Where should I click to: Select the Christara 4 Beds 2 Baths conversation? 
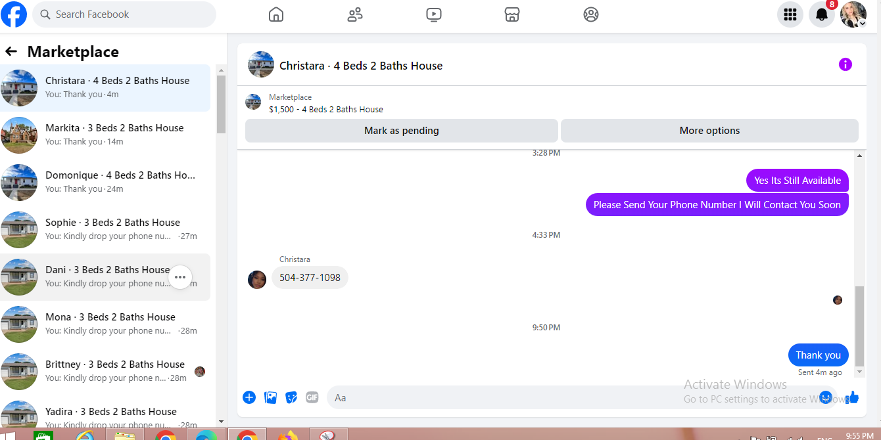105,88
